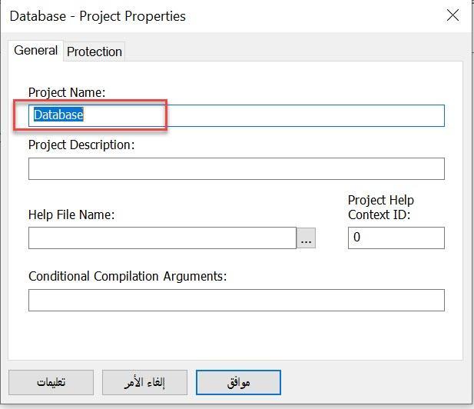Switch to the Protection tab
Image resolution: width=474 pixels, height=409 pixels.
(x=94, y=52)
